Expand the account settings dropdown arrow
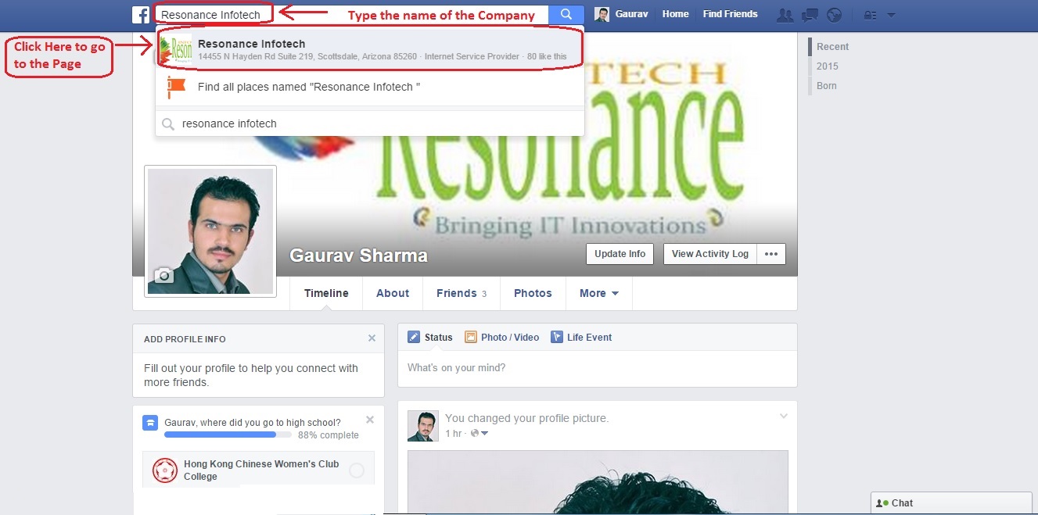The image size is (1038, 515). click(892, 15)
